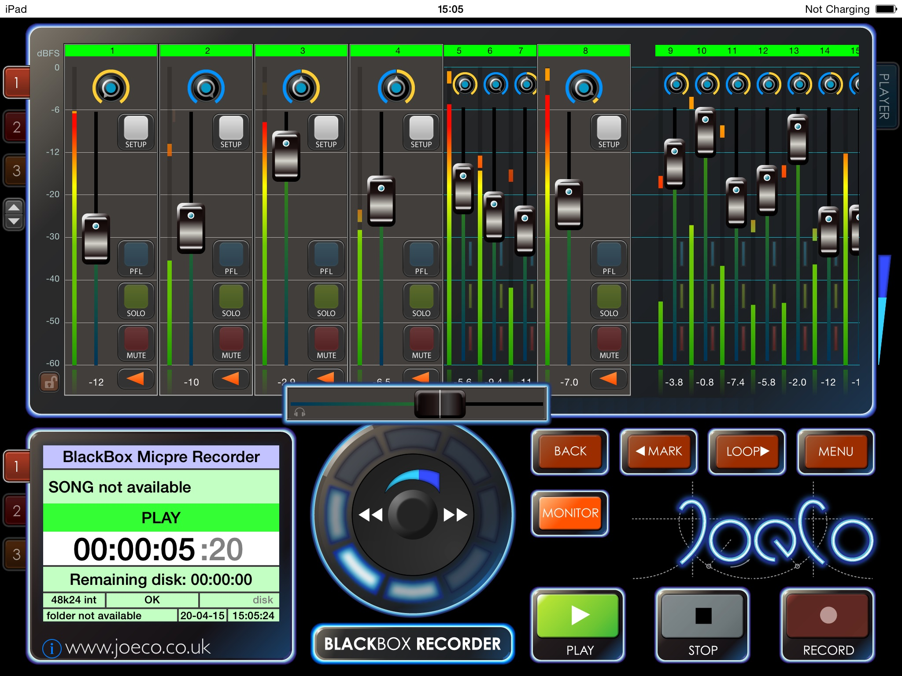Click the channel 14 pan knob
The image size is (902, 676).
tap(830, 84)
